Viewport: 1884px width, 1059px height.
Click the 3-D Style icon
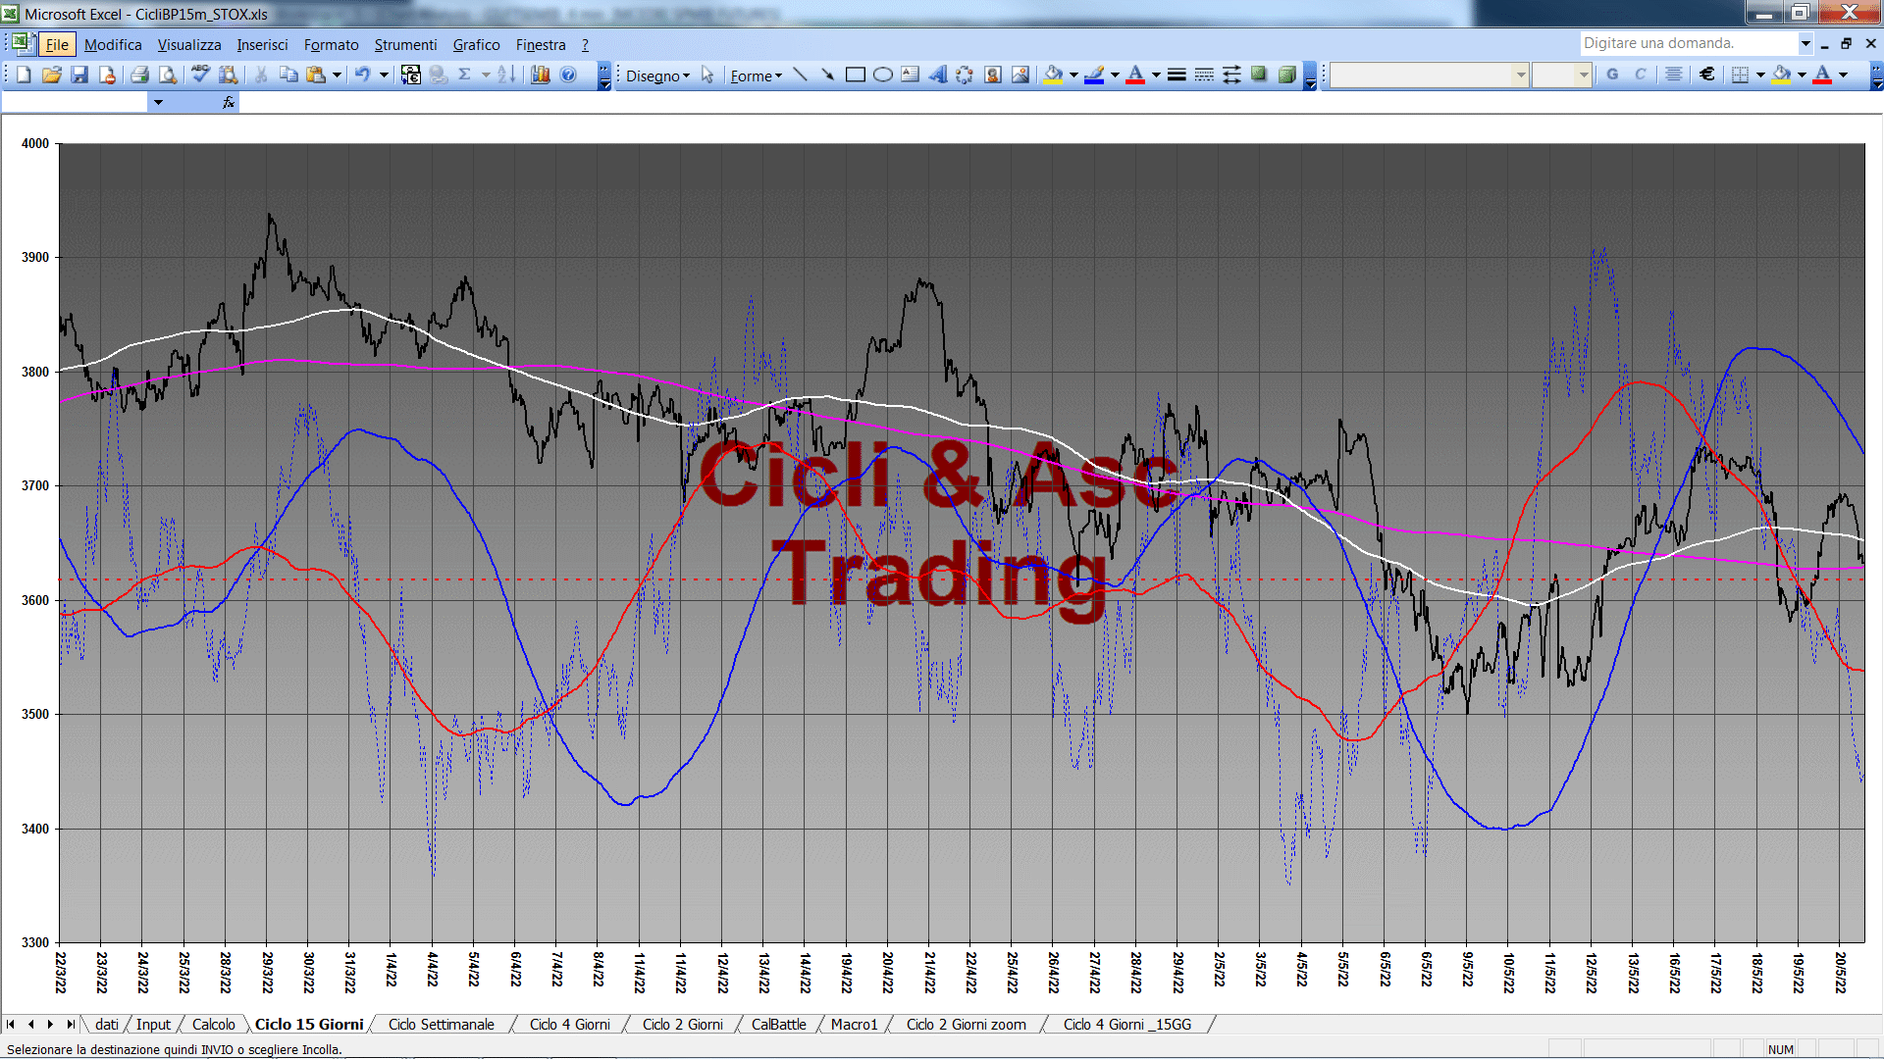click(x=1286, y=75)
